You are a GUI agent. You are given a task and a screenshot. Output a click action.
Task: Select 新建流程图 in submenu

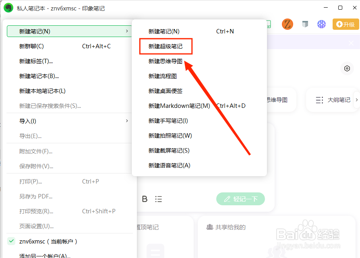point(199,76)
